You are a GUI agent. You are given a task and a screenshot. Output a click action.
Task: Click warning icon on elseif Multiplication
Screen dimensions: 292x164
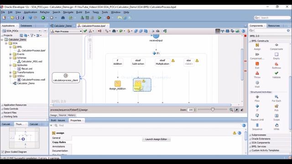(173, 61)
